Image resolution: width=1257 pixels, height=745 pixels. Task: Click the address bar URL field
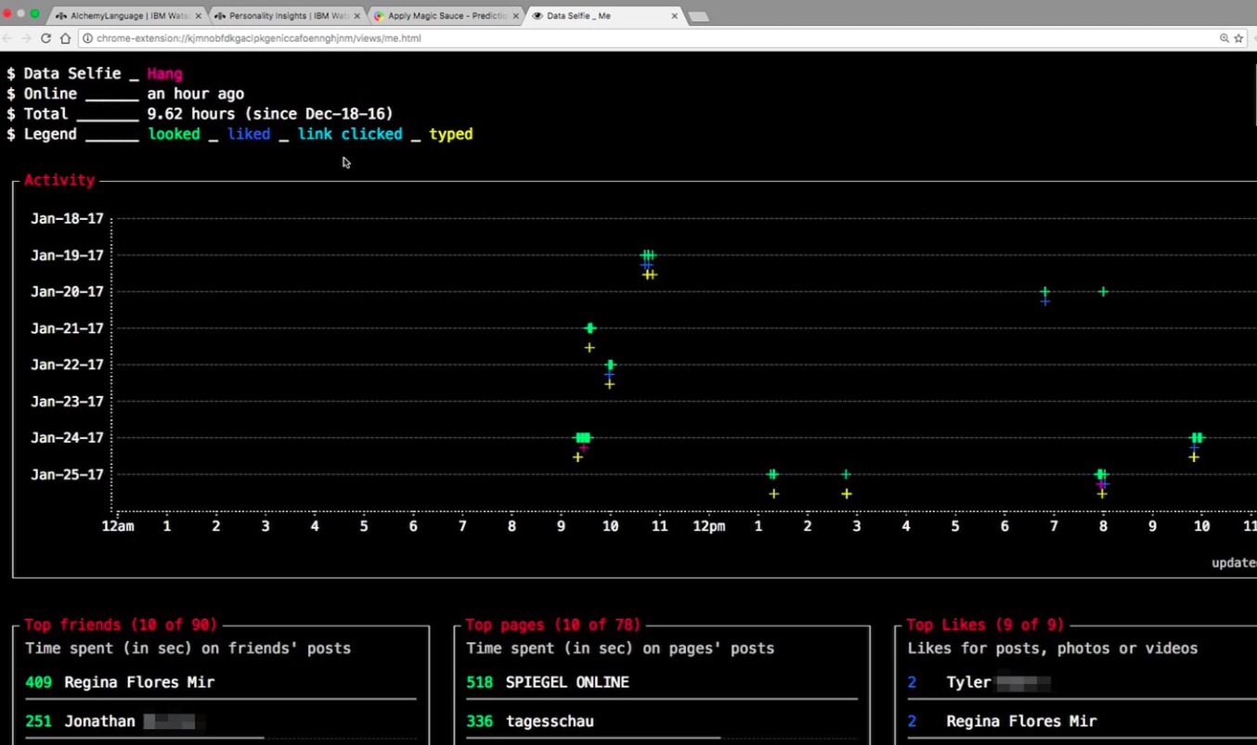point(557,38)
